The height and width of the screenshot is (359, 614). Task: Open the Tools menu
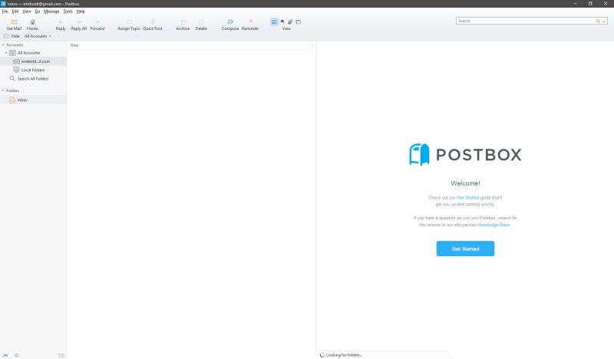tap(68, 12)
